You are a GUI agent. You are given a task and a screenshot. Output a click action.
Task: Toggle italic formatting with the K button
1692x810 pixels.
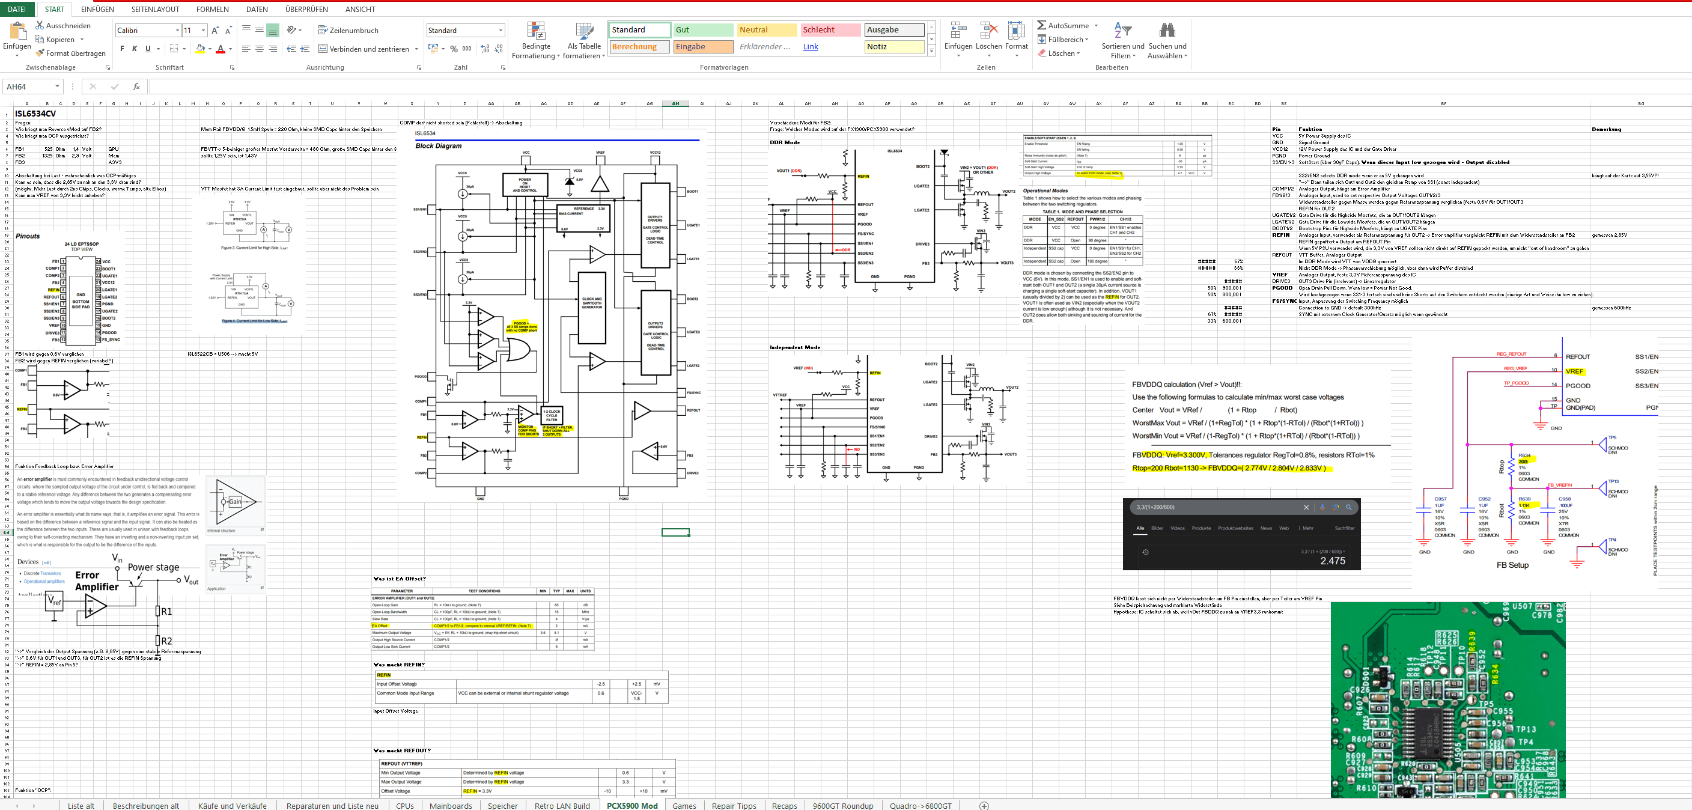135,49
